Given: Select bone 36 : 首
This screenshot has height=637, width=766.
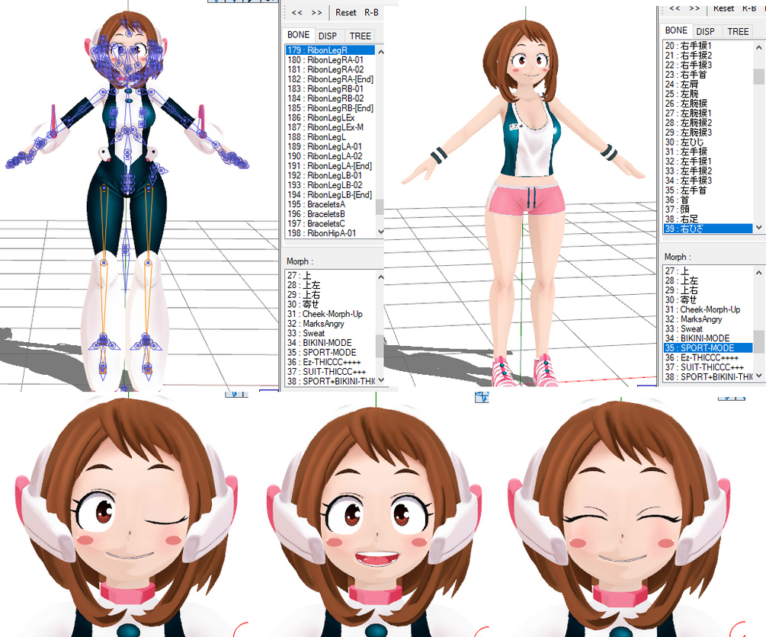Looking at the screenshot, I should click(x=708, y=200).
